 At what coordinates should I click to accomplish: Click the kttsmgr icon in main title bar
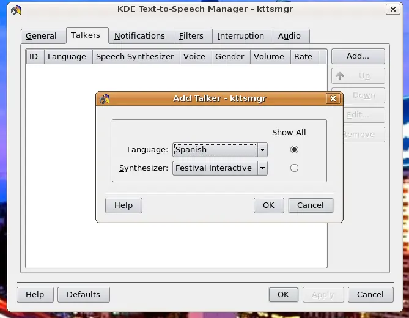(16, 10)
